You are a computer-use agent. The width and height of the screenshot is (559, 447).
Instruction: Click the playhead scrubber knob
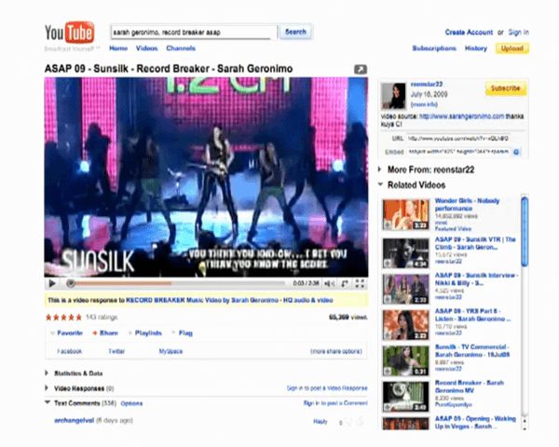point(71,283)
